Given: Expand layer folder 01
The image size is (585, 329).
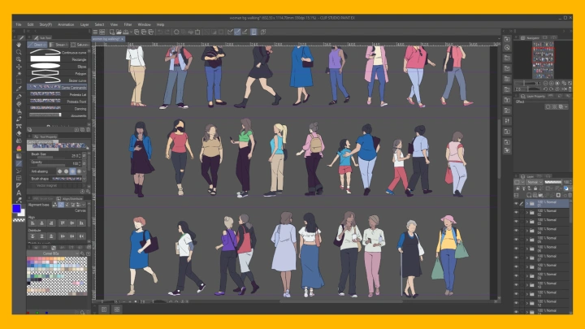Looking at the screenshot, I should [x=527, y=204].
